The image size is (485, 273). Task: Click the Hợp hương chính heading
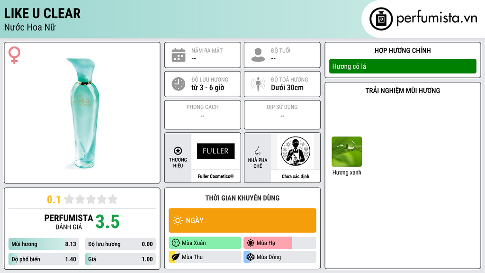point(403,50)
